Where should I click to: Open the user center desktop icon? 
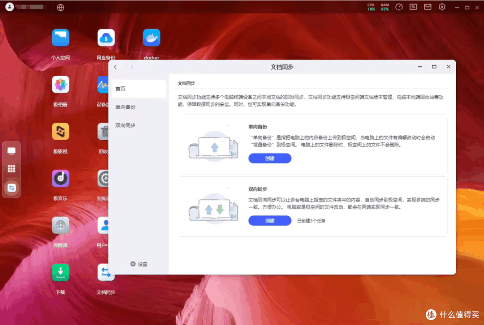103,226
